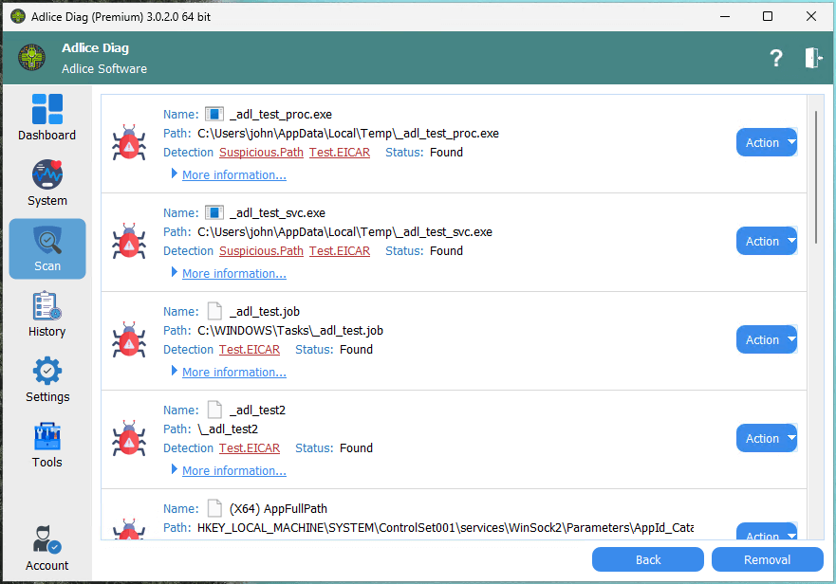Click the bug icon for _adl_test.job
836x584 pixels.
point(129,340)
